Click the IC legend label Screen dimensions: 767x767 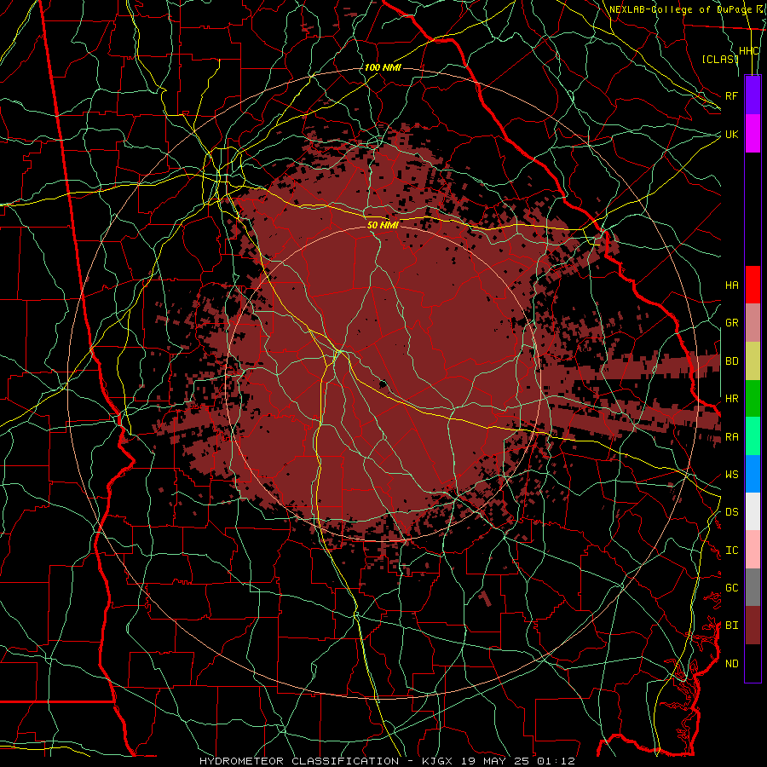(731, 551)
